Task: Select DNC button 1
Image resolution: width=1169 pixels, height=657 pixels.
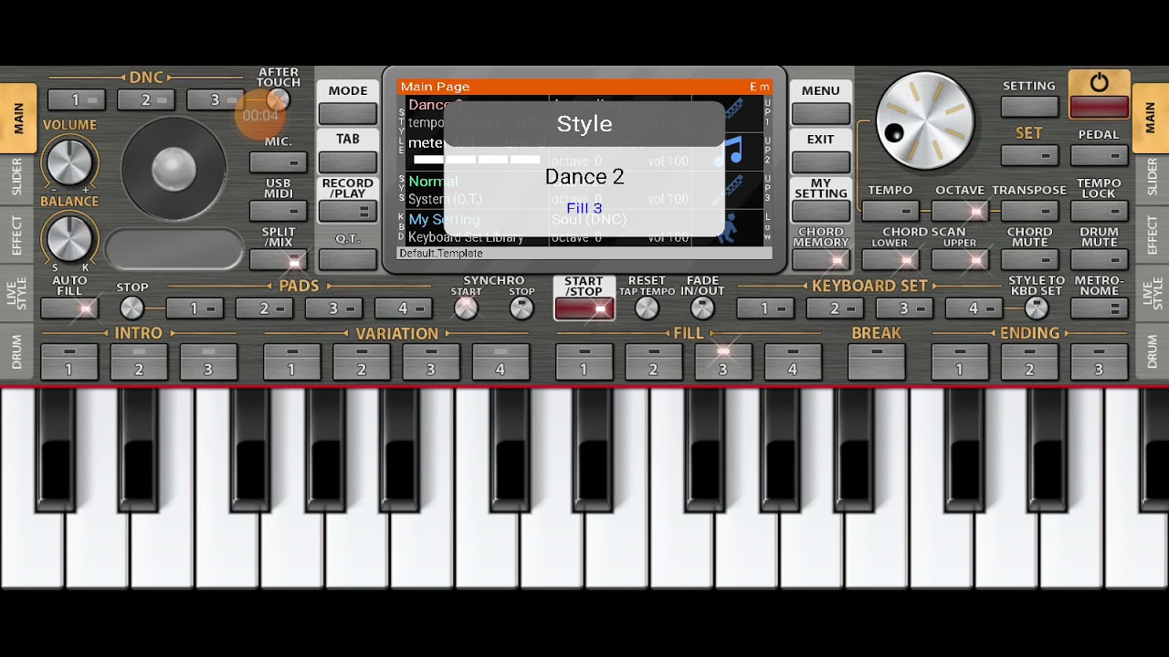Action: pyautogui.click(x=76, y=99)
